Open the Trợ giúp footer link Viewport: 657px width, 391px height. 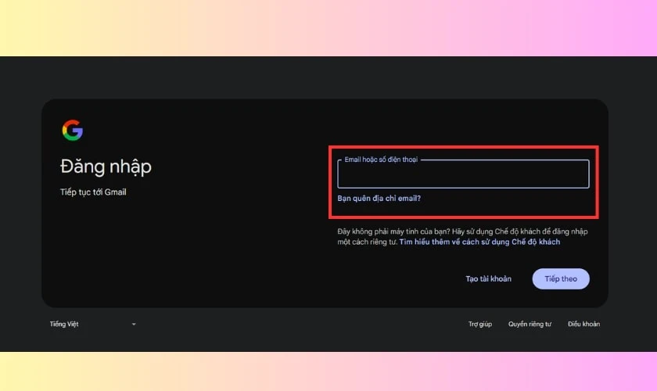pos(479,324)
